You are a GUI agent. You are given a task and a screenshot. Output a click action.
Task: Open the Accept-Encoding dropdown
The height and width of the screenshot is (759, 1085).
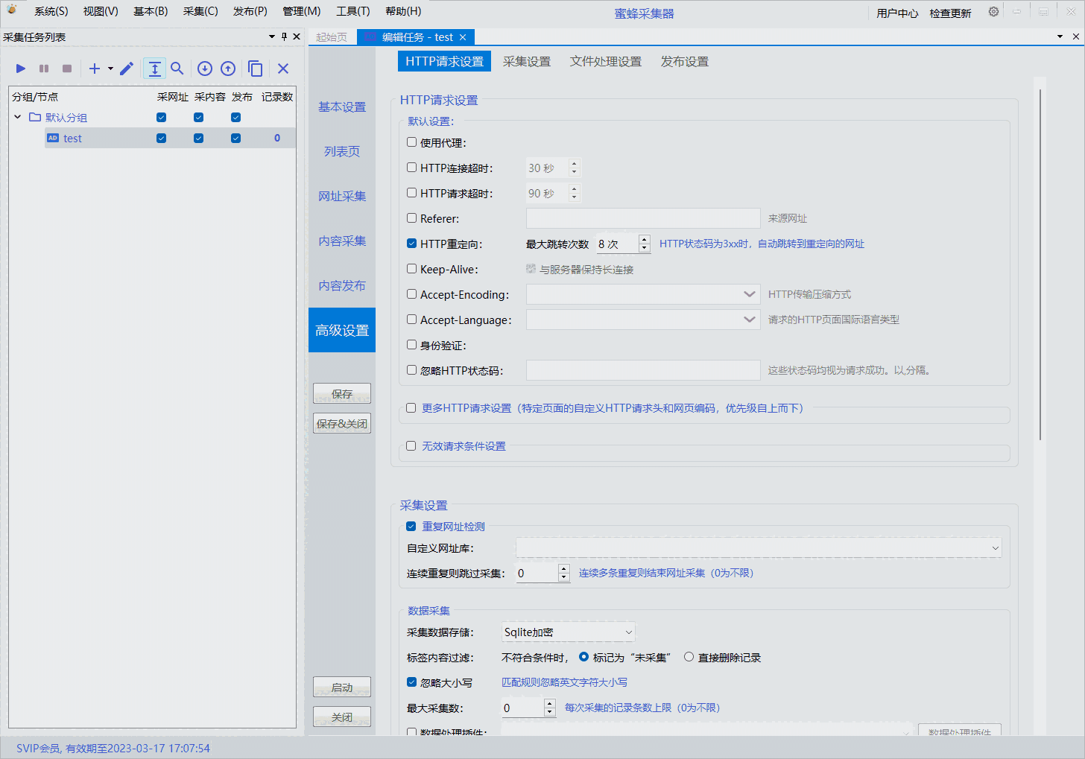pyautogui.click(x=750, y=293)
